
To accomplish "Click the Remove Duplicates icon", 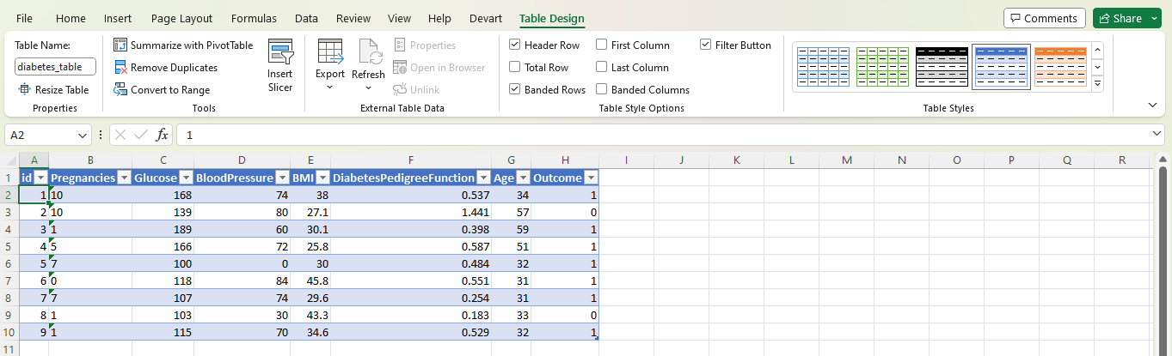I will pyautogui.click(x=120, y=68).
